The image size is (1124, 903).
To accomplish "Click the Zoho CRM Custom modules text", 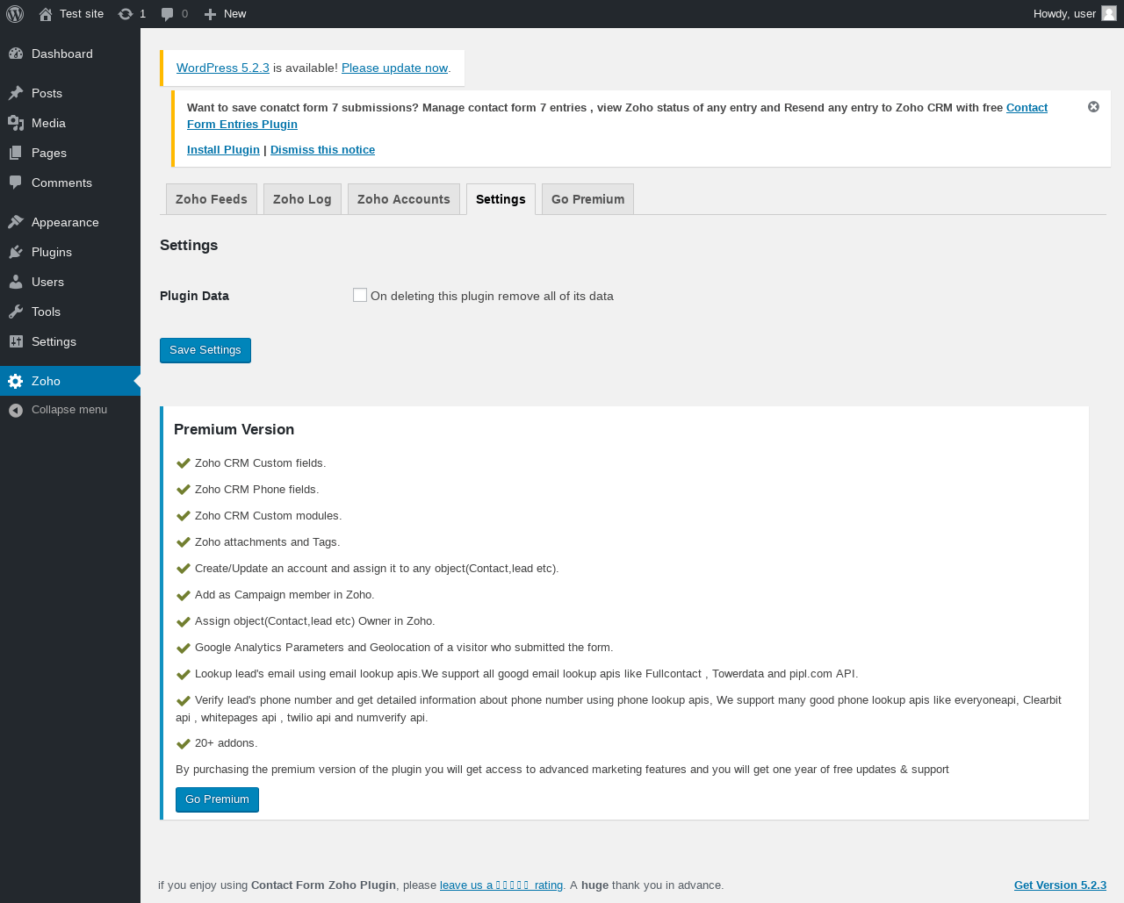I will 268,516.
